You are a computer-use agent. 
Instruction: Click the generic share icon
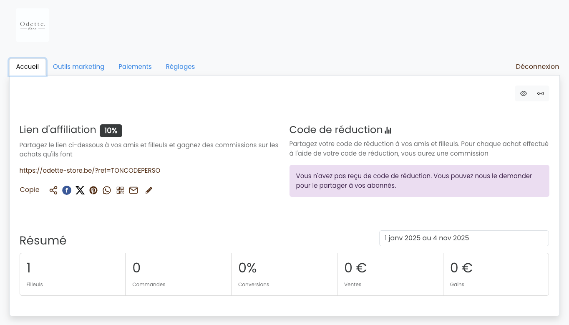click(53, 190)
